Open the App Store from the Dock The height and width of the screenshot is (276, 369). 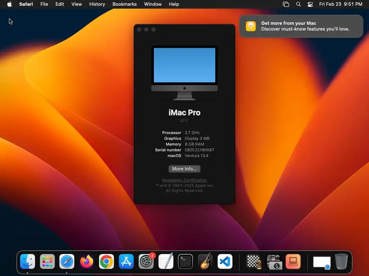(x=126, y=262)
